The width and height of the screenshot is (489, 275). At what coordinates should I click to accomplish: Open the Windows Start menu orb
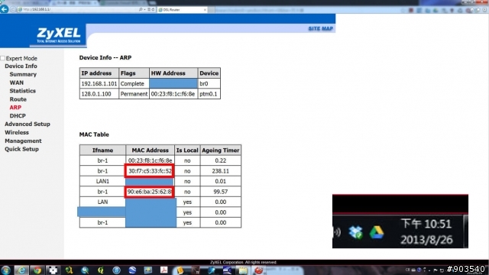(x=5, y=270)
